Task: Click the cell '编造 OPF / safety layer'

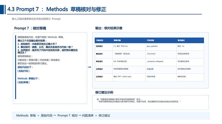Action: (x=122, y=76)
